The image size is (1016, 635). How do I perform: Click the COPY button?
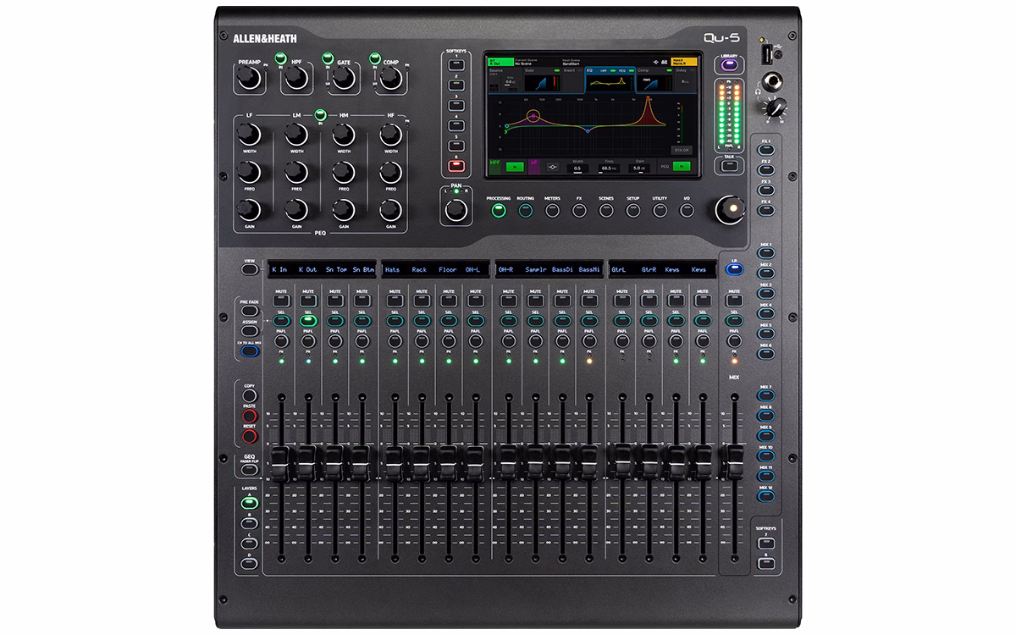coord(250,396)
